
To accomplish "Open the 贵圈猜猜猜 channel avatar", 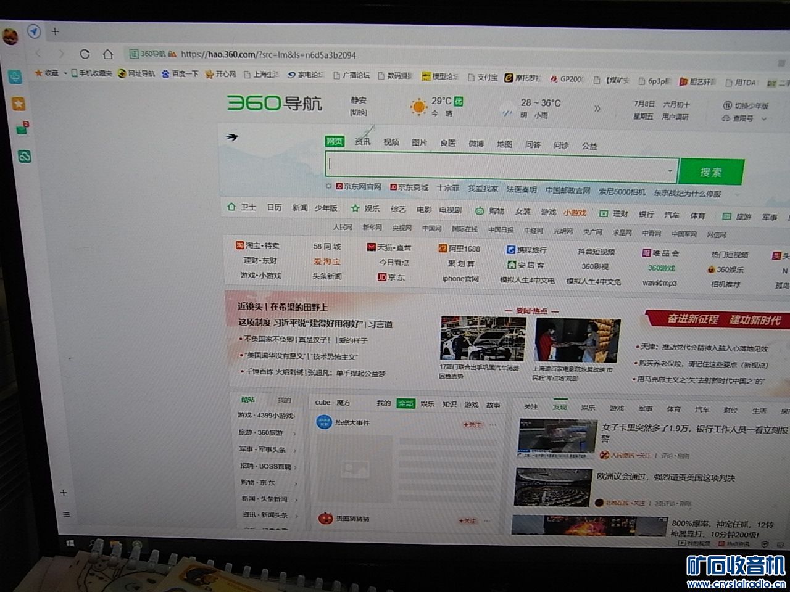I will (x=325, y=518).
